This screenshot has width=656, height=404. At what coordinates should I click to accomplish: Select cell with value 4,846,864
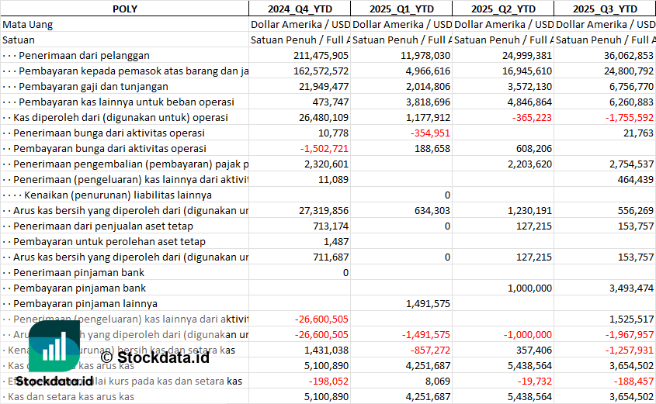503,102
